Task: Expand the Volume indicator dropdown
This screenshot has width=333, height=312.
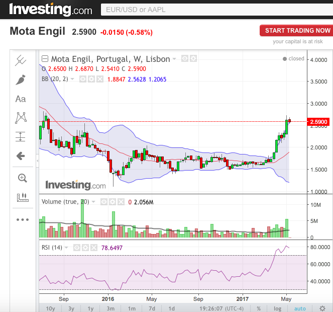Action: 93,202
